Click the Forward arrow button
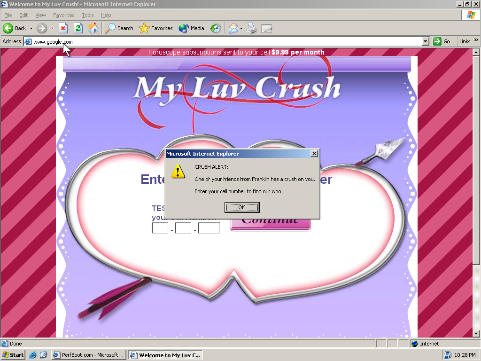 pyautogui.click(x=42, y=28)
